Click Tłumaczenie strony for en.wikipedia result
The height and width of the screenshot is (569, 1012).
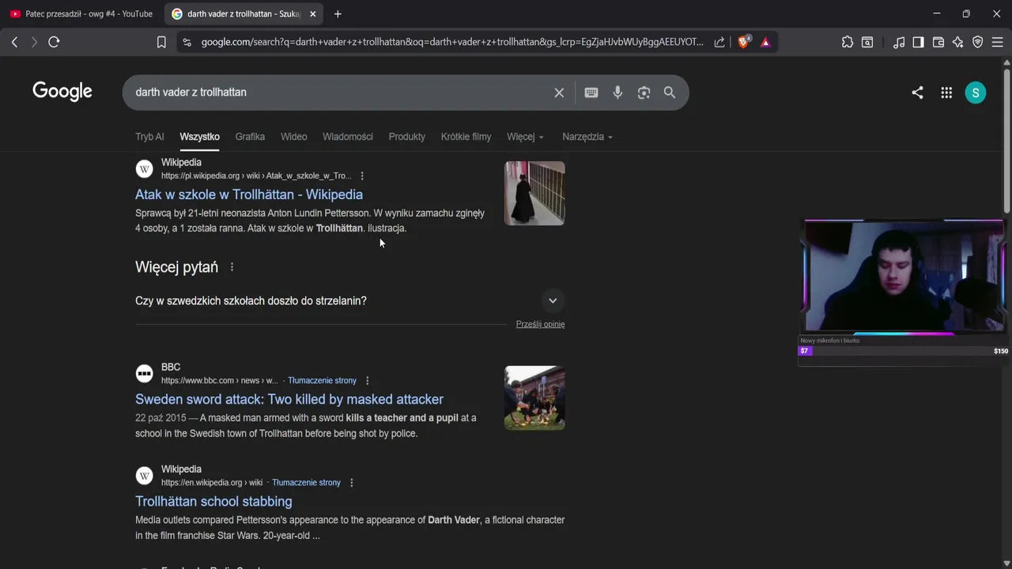pyautogui.click(x=306, y=482)
